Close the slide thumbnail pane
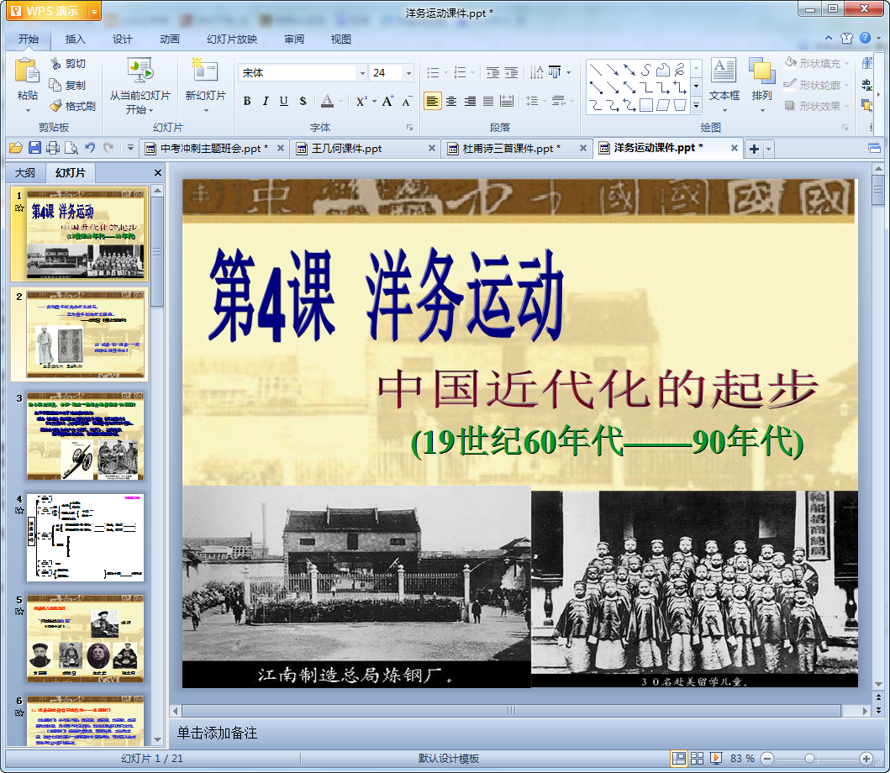The height and width of the screenshot is (773, 890). coord(158,172)
